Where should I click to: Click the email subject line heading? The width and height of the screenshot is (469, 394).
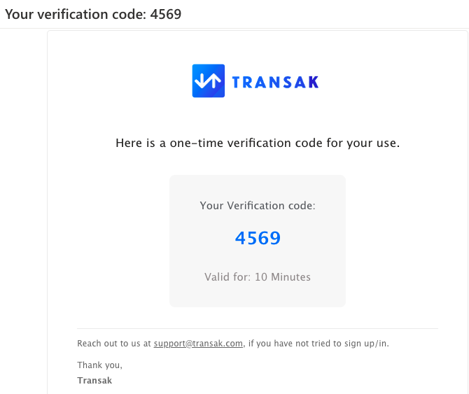[93, 15]
